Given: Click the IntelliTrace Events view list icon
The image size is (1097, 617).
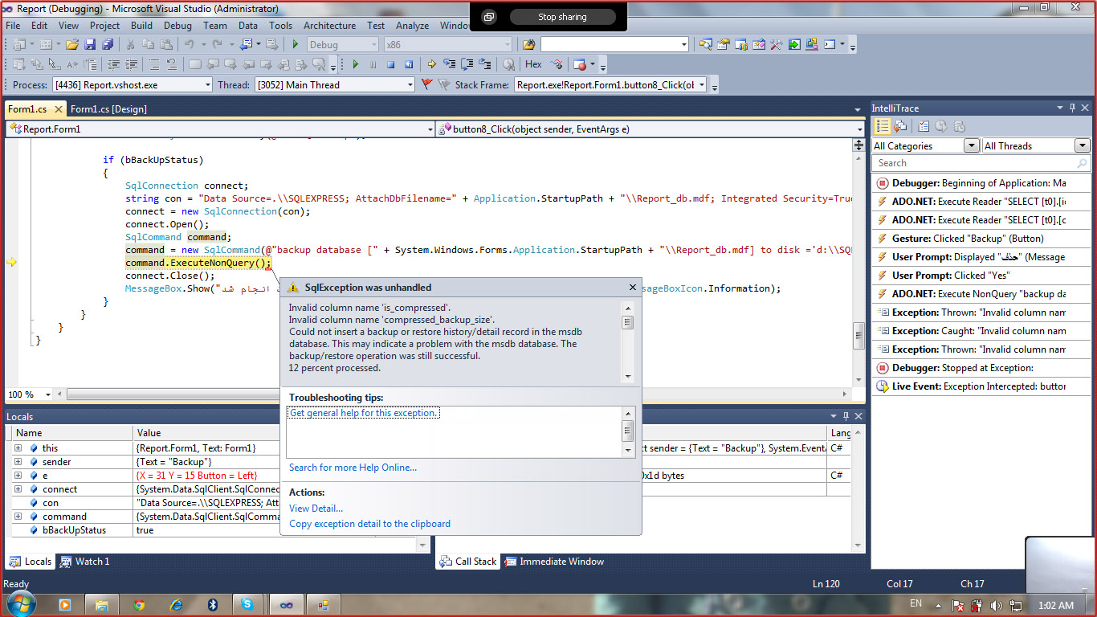Looking at the screenshot, I should click(883, 126).
